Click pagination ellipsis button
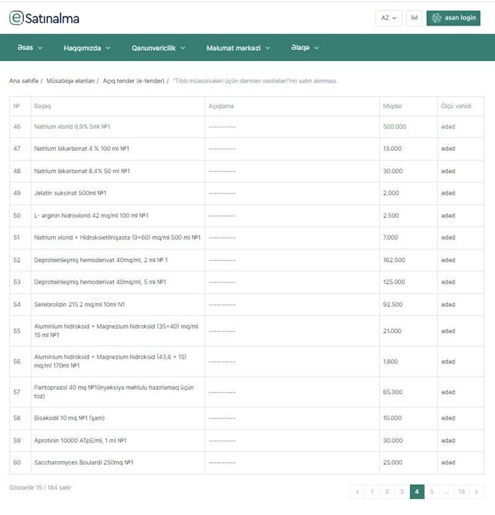The width and height of the screenshot is (495, 515). 447,492
